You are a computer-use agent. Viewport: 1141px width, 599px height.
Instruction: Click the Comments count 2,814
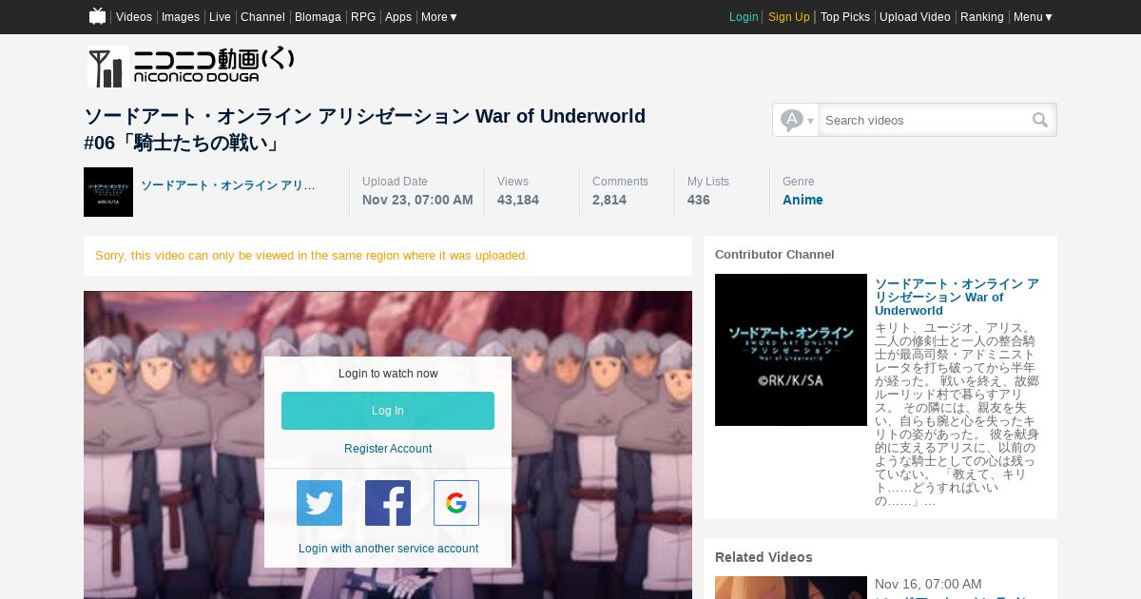609,200
